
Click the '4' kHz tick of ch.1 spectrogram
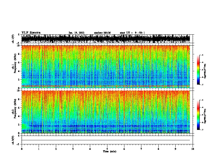(19, 71)
